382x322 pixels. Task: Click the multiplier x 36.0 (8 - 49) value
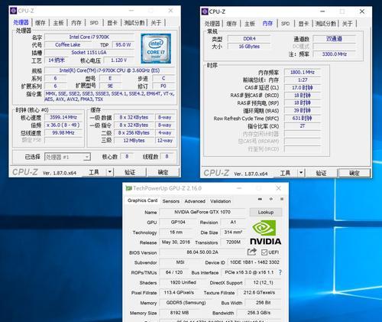coord(63,125)
